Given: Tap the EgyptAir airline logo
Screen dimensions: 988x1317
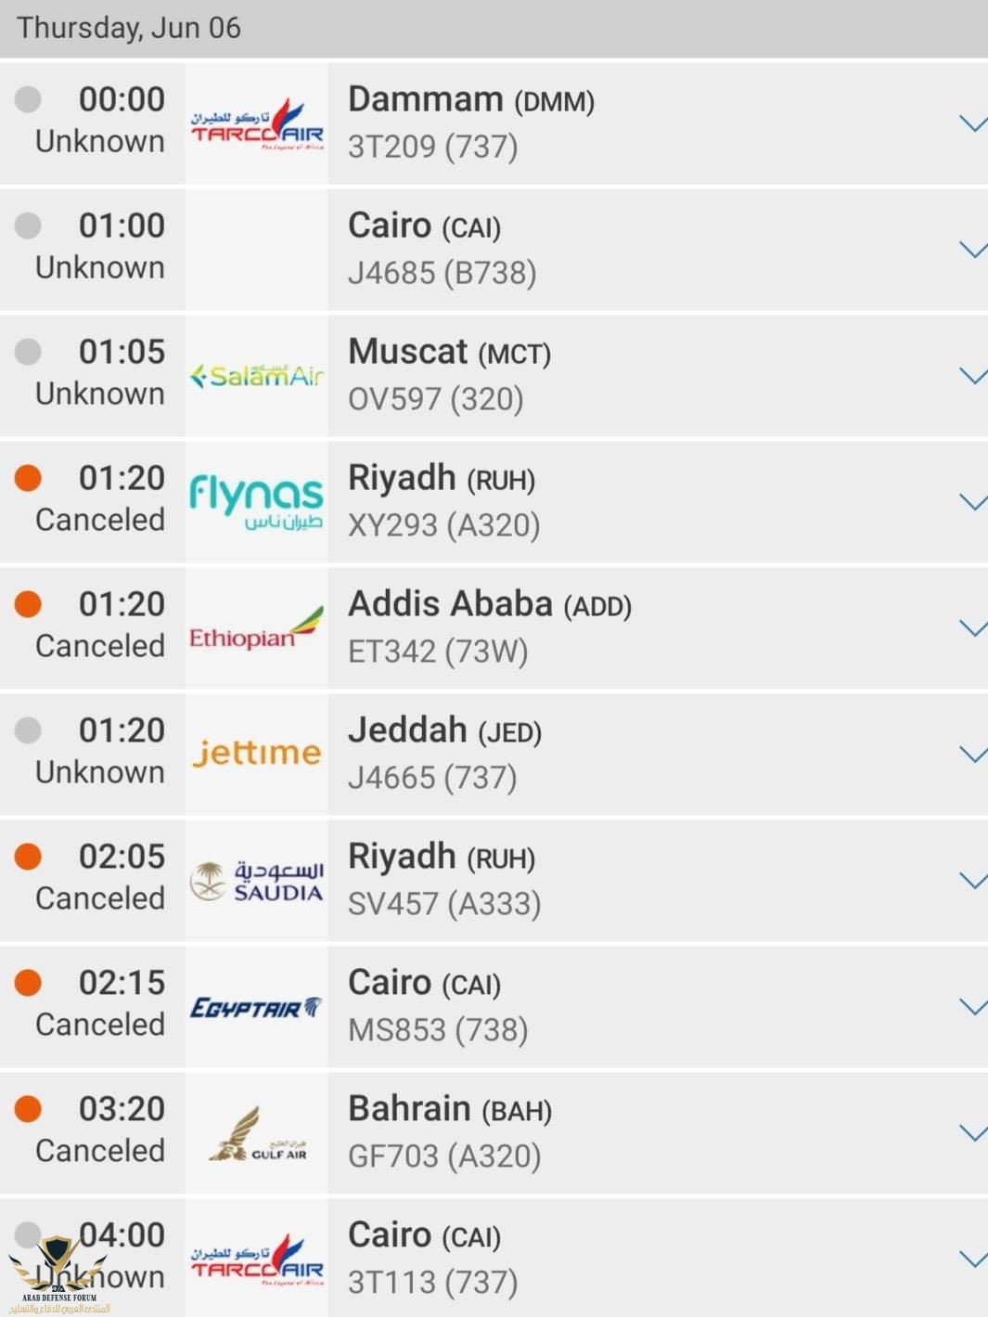Looking at the screenshot, I should pos(257,1008).
